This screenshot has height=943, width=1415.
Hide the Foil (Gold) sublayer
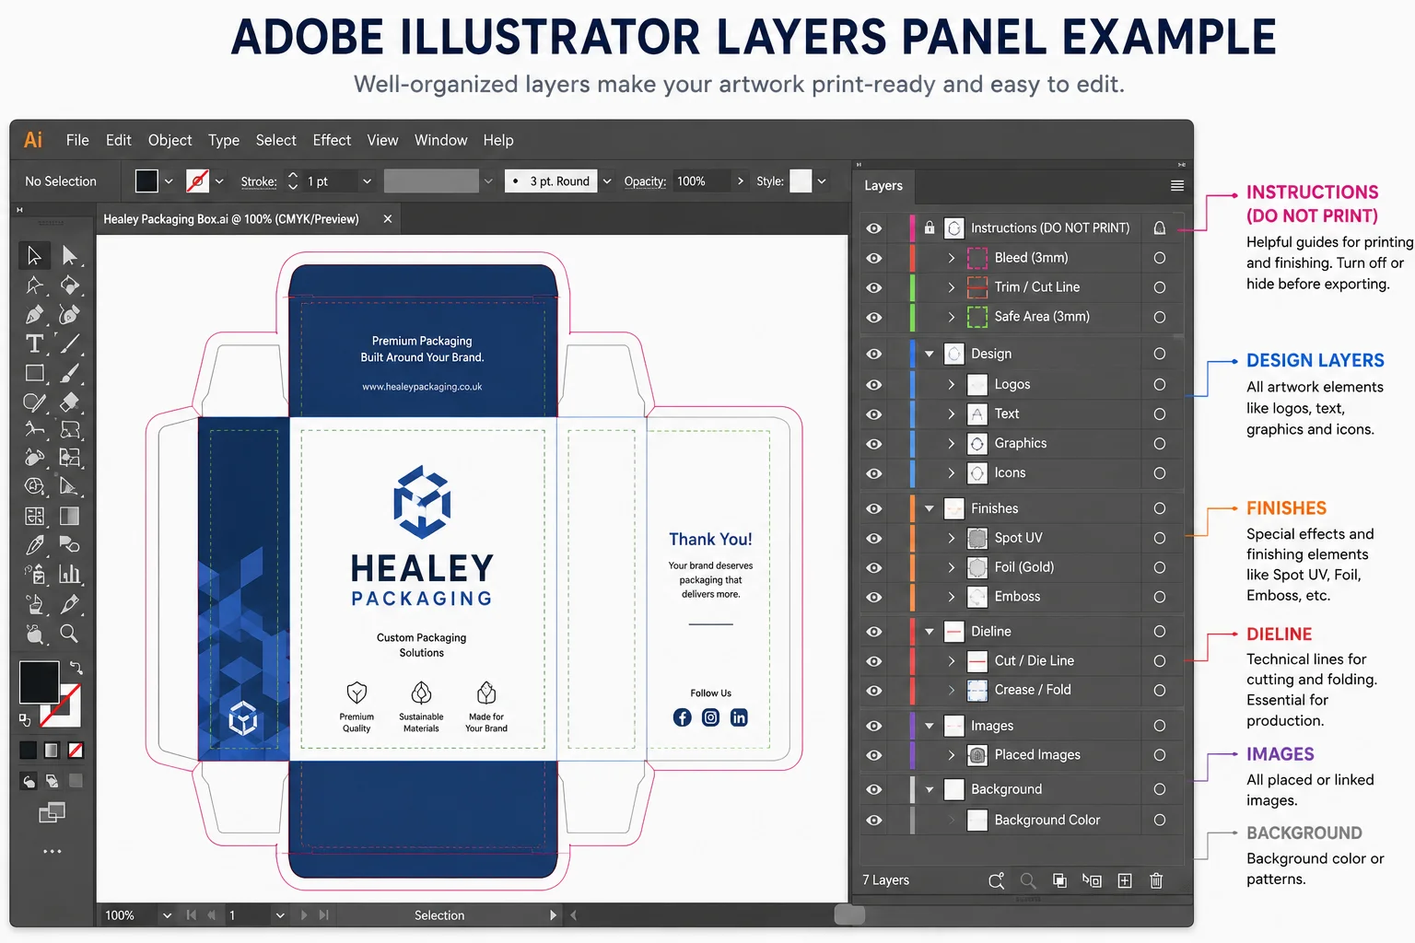point(874,568)
